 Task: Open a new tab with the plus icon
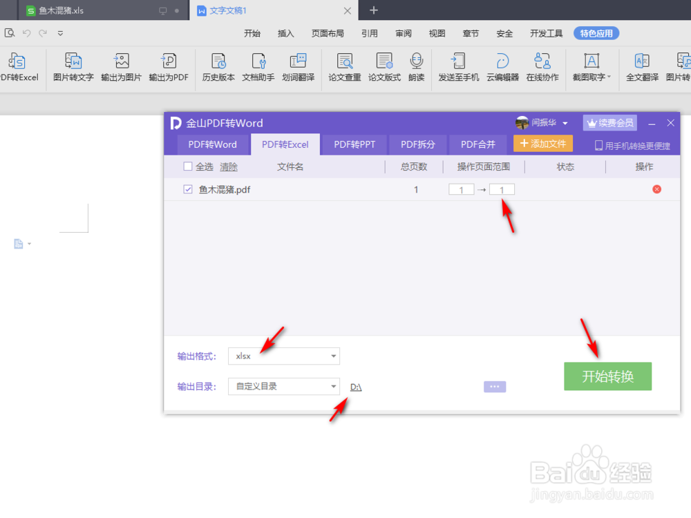[x=374, y=10]
